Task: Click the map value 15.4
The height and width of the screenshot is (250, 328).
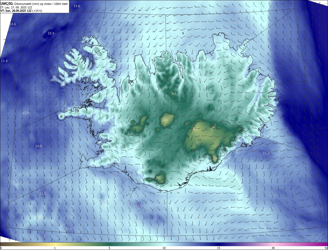Action: 4,61
